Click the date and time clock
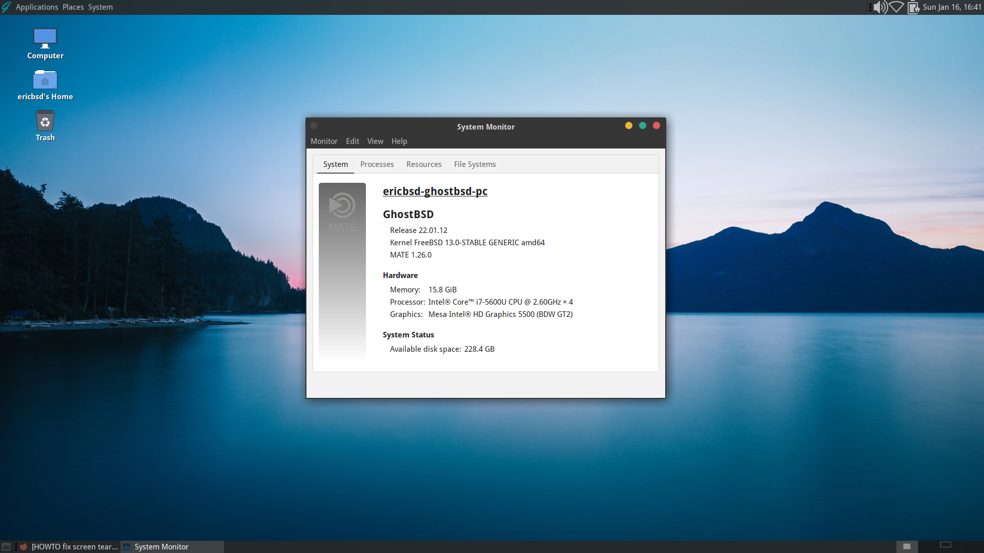Image resolution: width=984 pixels, height=553 pixels. pos(952,7)
